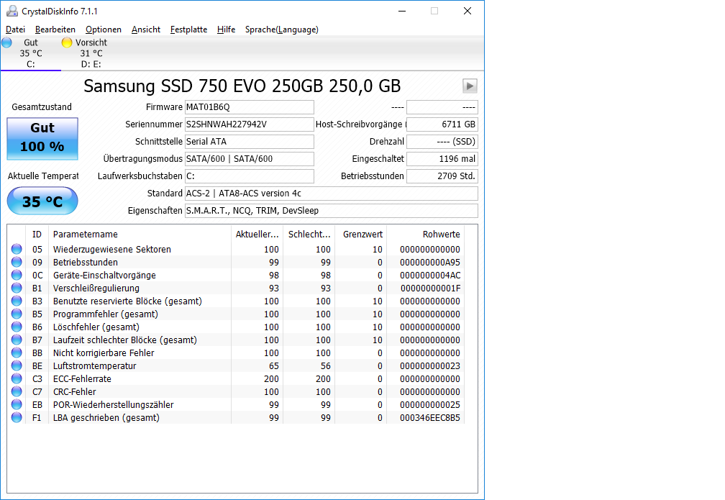
Task: Click the next disk arrow button
Action: (470, 86)
